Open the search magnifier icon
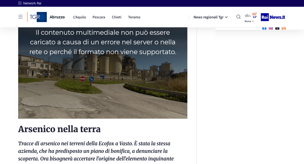 coord(238,17)
